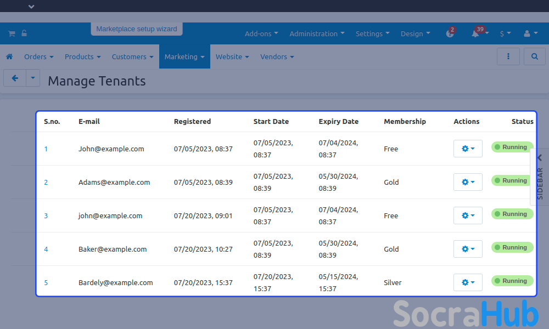Click the Marketplace setup wizard button
This screenshot has width=549, height=329.
(x=137, y=29)
